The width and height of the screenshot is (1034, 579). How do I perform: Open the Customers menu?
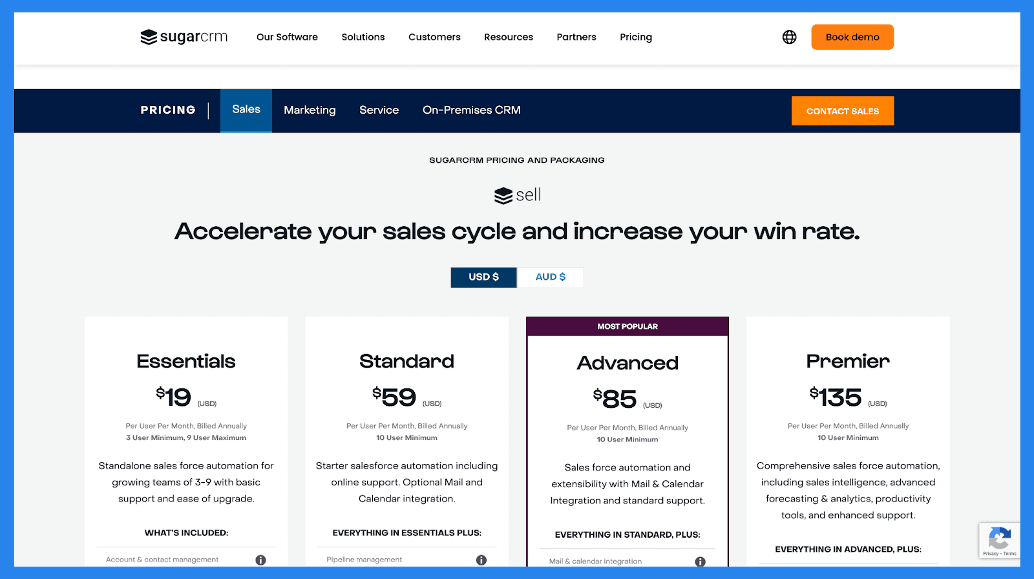click(434, 37)
